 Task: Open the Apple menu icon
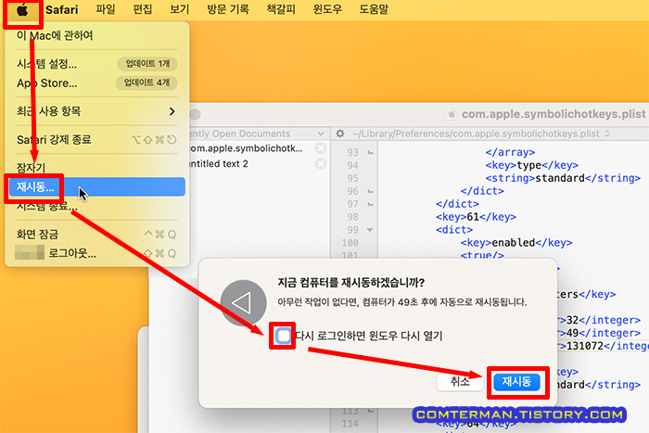pyautogui.click(x=22, y=10)
